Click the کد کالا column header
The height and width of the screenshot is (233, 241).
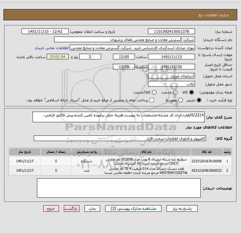pyautogui.click(x=207, y=152)
